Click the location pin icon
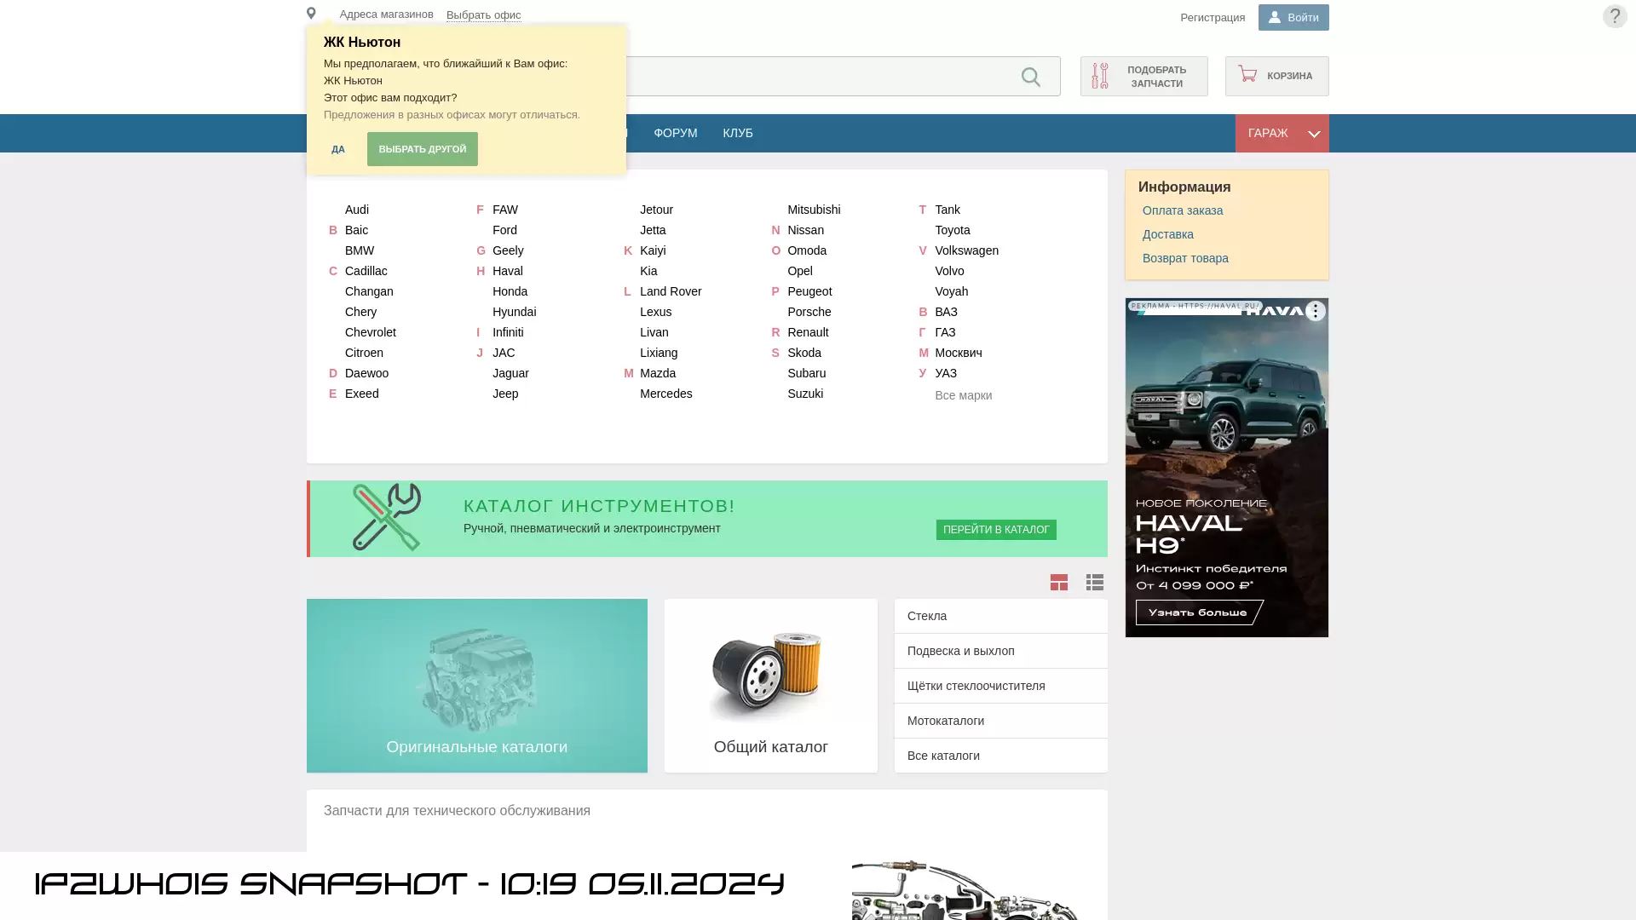The image size is (1636, 920). (311, 14)
